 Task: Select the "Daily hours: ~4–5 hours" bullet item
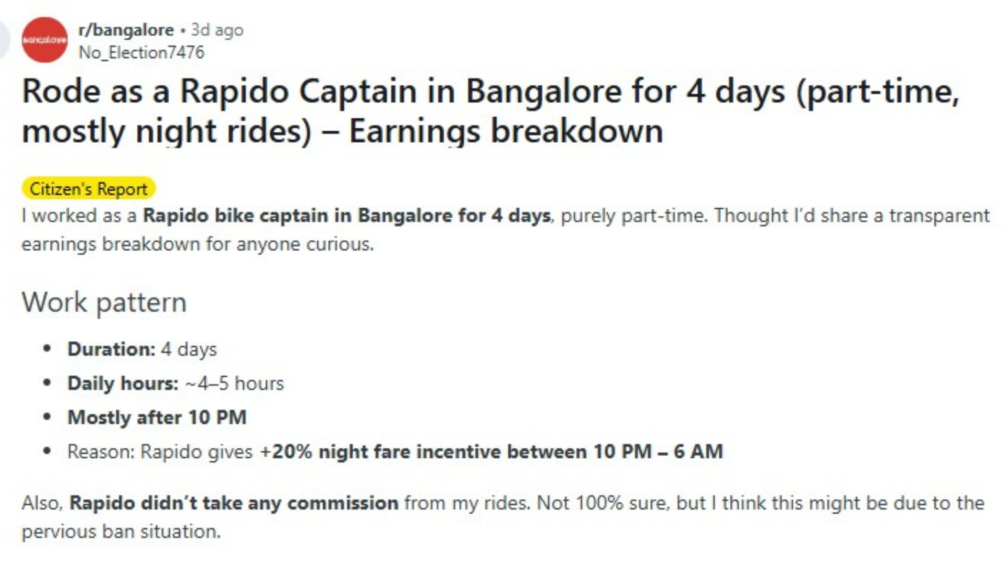pos(176,383)
